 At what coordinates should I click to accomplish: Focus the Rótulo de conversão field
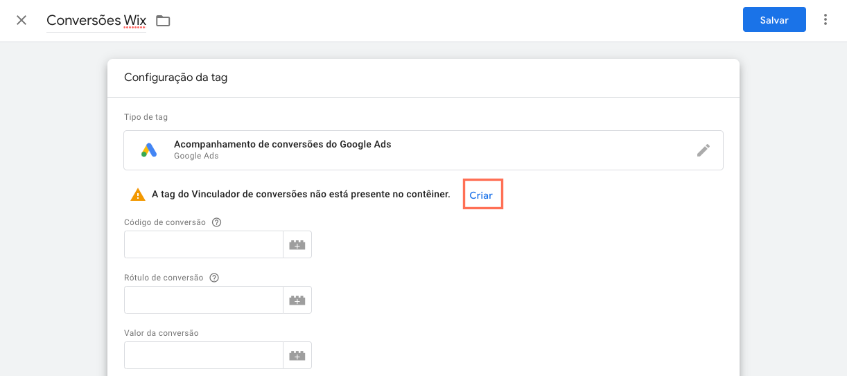[x=204, y=300]
